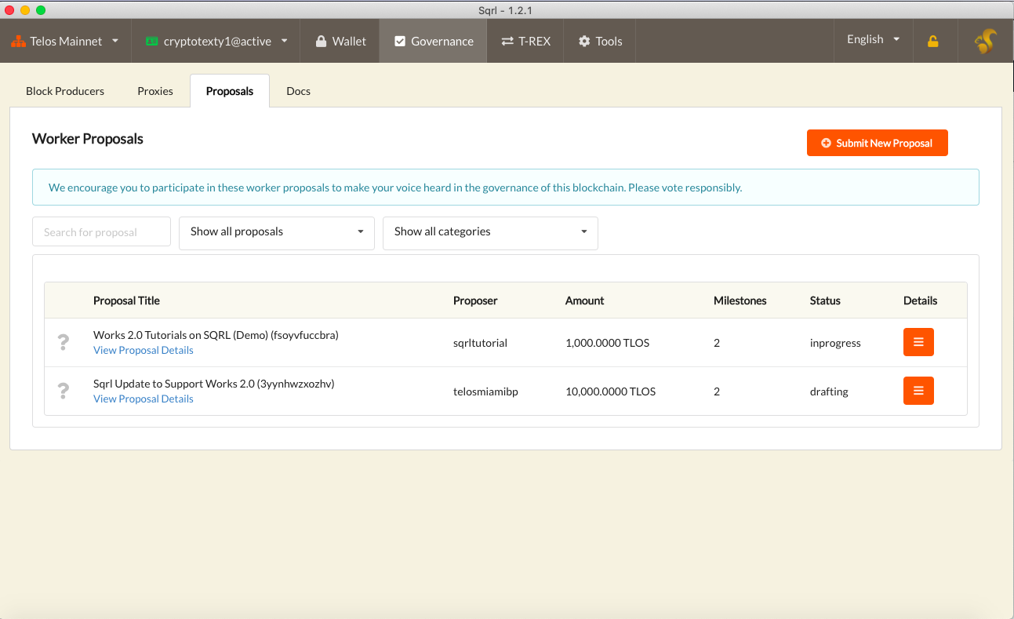The image size is (1014, 619).
Task: Click the Milestones column header
Action: pos(740,300)
